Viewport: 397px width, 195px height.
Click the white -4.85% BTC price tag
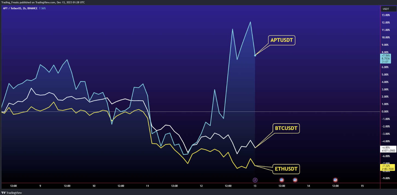(388, 149)
